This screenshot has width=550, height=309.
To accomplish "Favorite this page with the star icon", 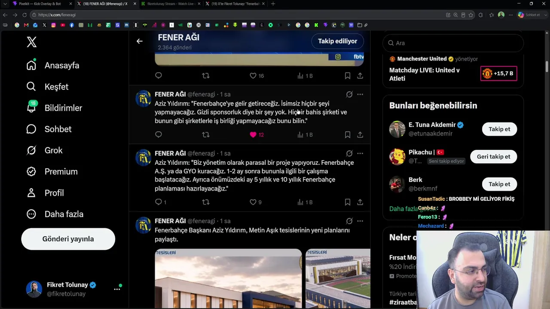I will [x=471, y=15].
